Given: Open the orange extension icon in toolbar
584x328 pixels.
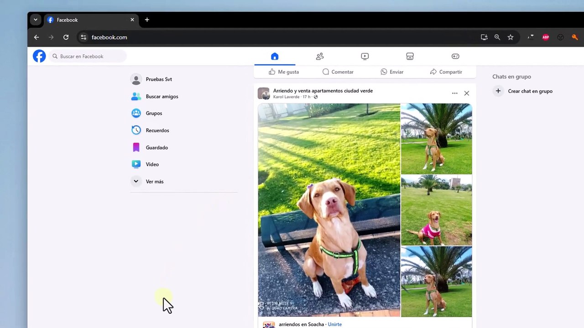Looking at the screenshot, I should tap(575, 37).
